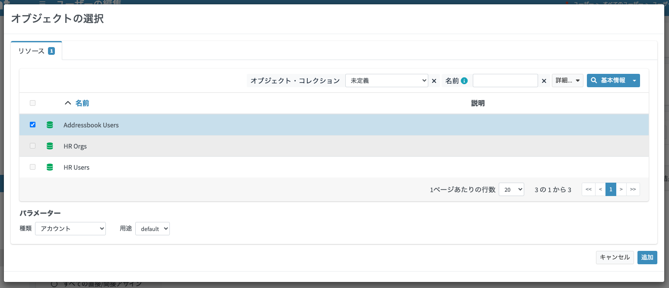The image size is (669, 288).
Task: Click the Addressbook Users database icon
Action: (50, 125)
